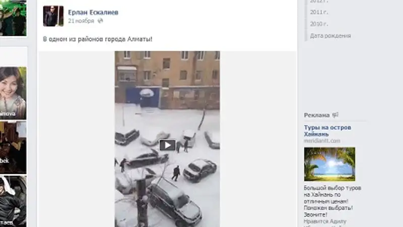Jump to 2012 г. in the timeline

click(x=319, y=2)
